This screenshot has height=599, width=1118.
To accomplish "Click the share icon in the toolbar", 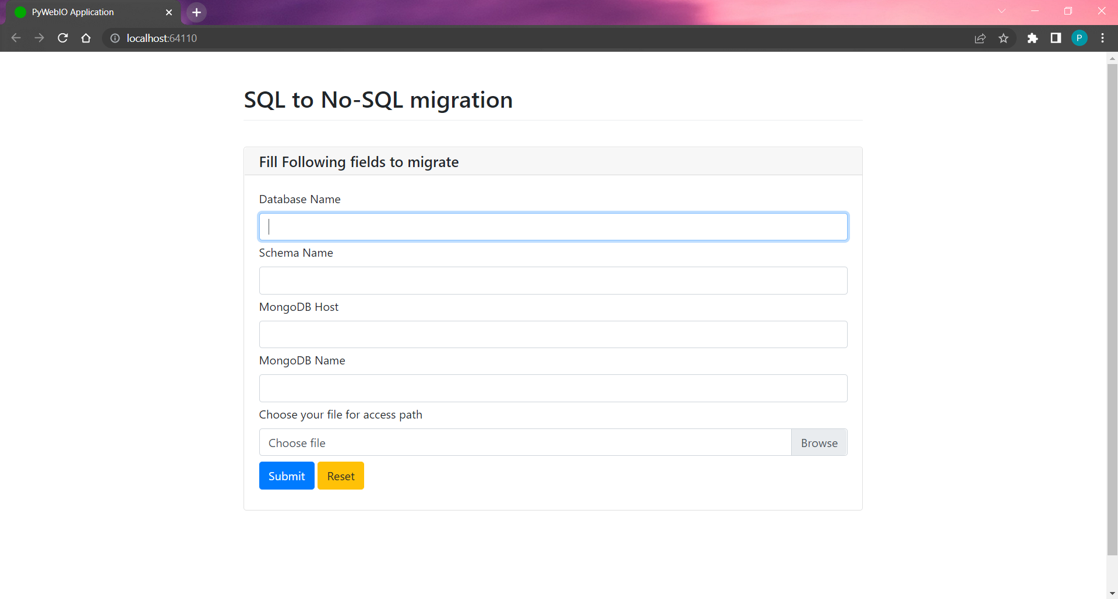I will 981,38.
